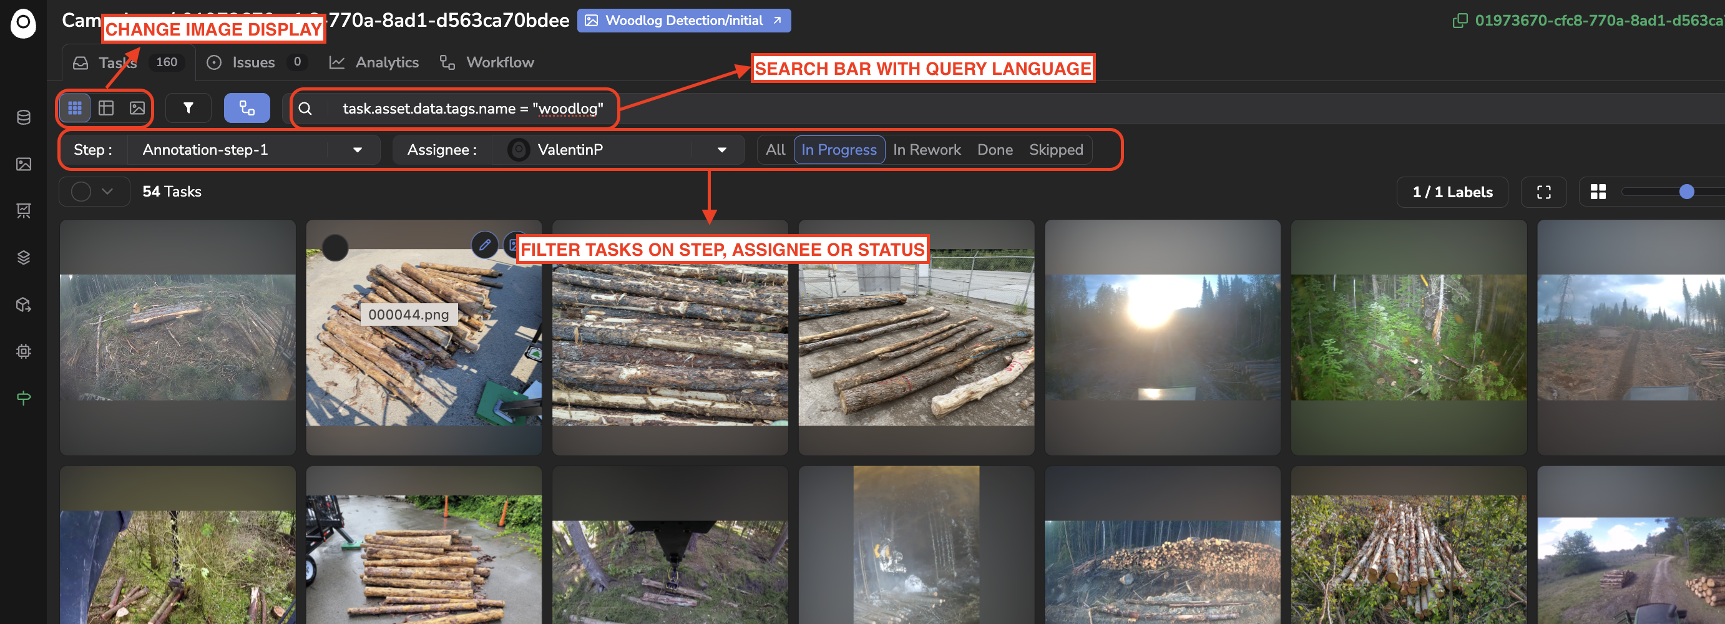Toggle the blue workflow filter button
Screen dimensions: 1725x624
pyautogui.click(x=247, y=108)
